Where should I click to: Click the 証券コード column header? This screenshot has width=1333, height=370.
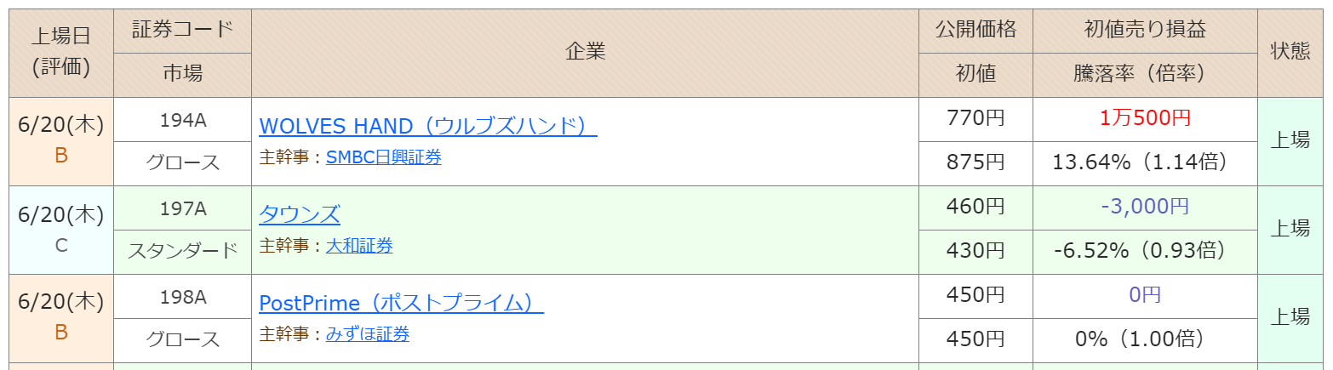click(182, 31)
